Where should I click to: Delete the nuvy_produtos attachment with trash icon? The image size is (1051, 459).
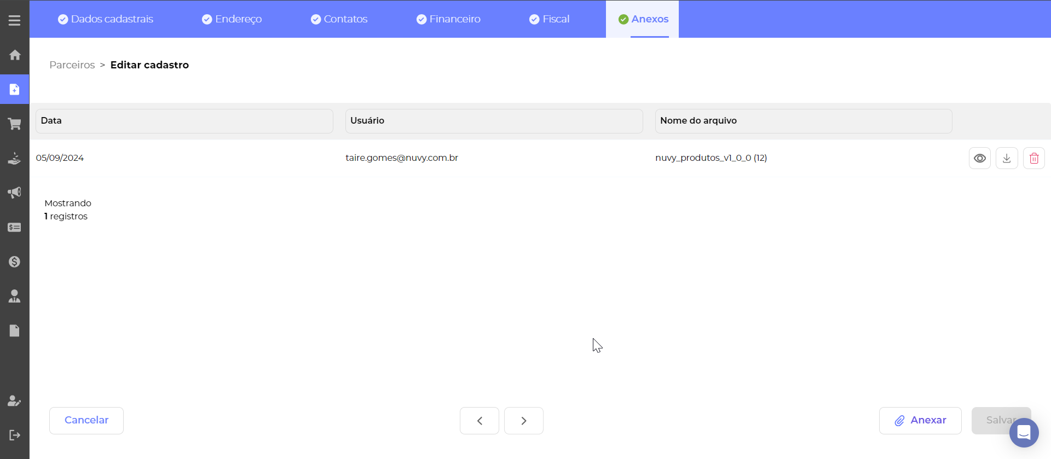tap(1033, 158)
